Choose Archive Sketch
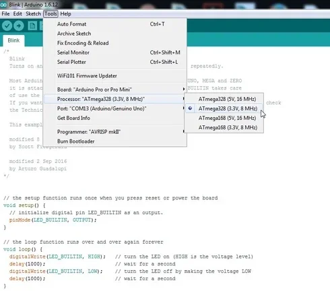330x297 pixels. 114,34
